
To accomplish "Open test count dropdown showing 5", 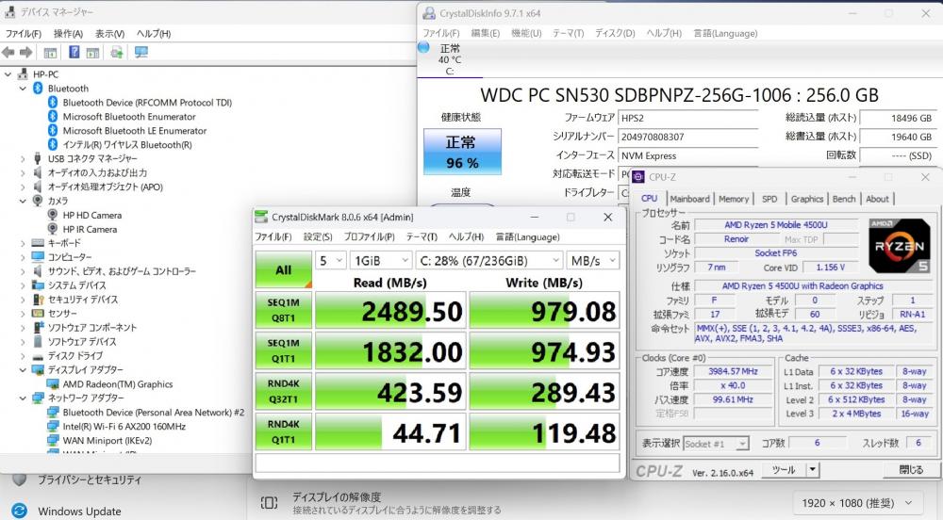I will [330, 261].
